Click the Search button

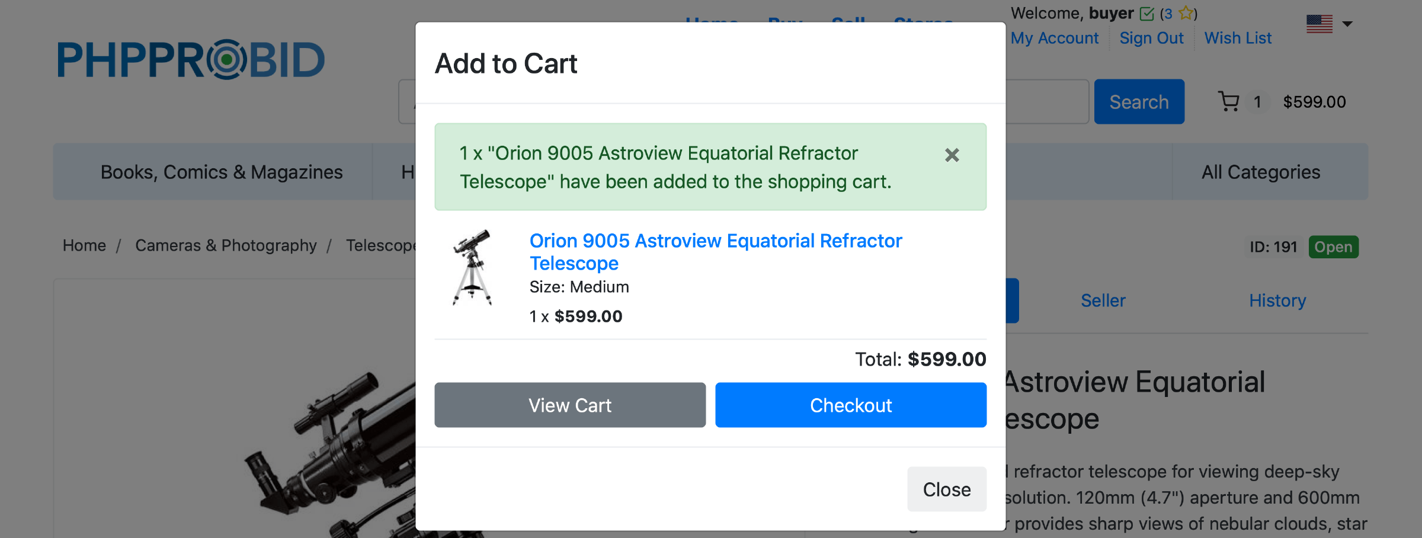click(x=1139, y=102)
